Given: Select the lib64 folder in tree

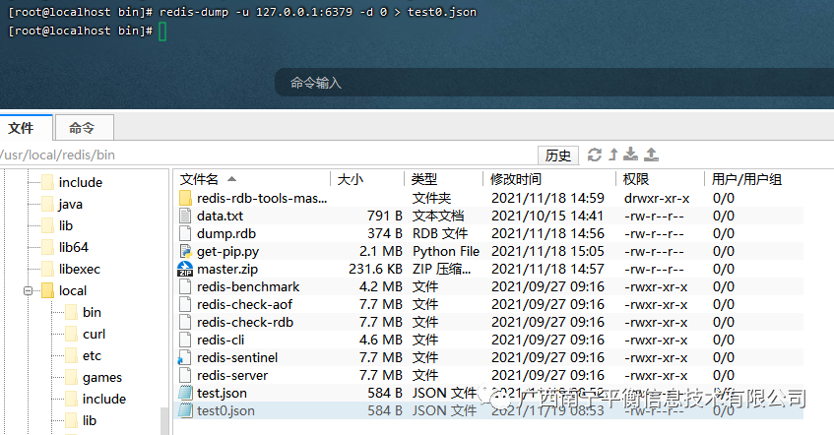Looking at the screenshot, I should pyautogui.click(x=74, y=247).
